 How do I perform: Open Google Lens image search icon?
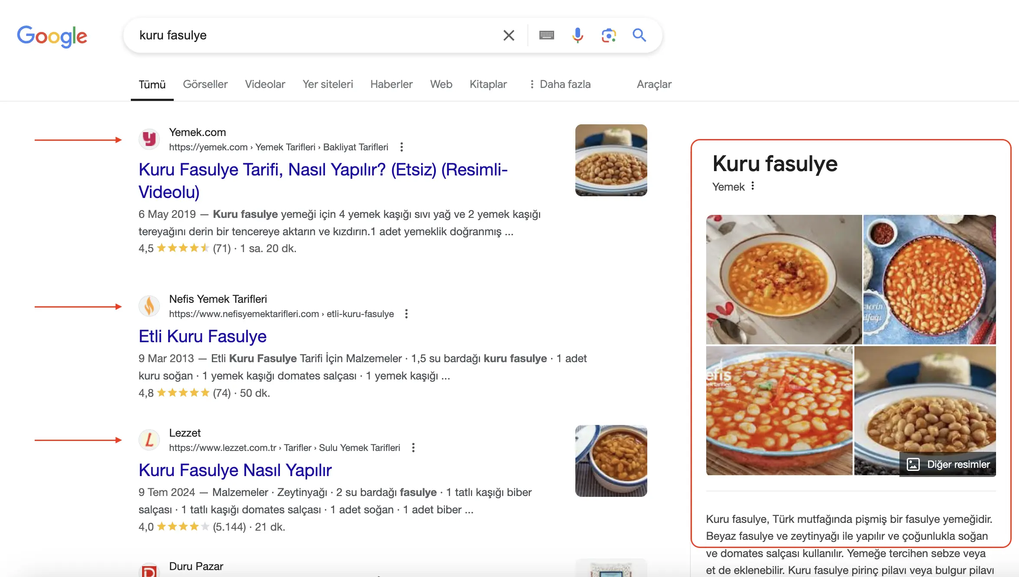pyautogui.click(x=608, y=35)
